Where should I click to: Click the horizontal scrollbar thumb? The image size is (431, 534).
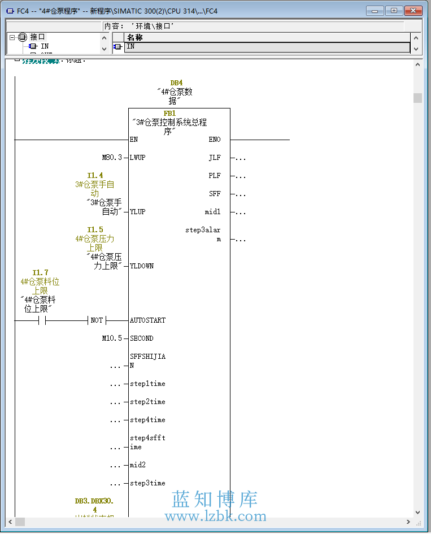(x=20, y=522)
